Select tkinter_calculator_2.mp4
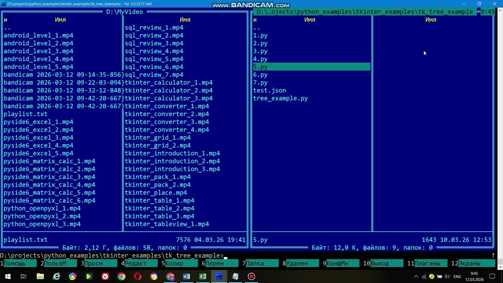 click(x=169, y=90)
